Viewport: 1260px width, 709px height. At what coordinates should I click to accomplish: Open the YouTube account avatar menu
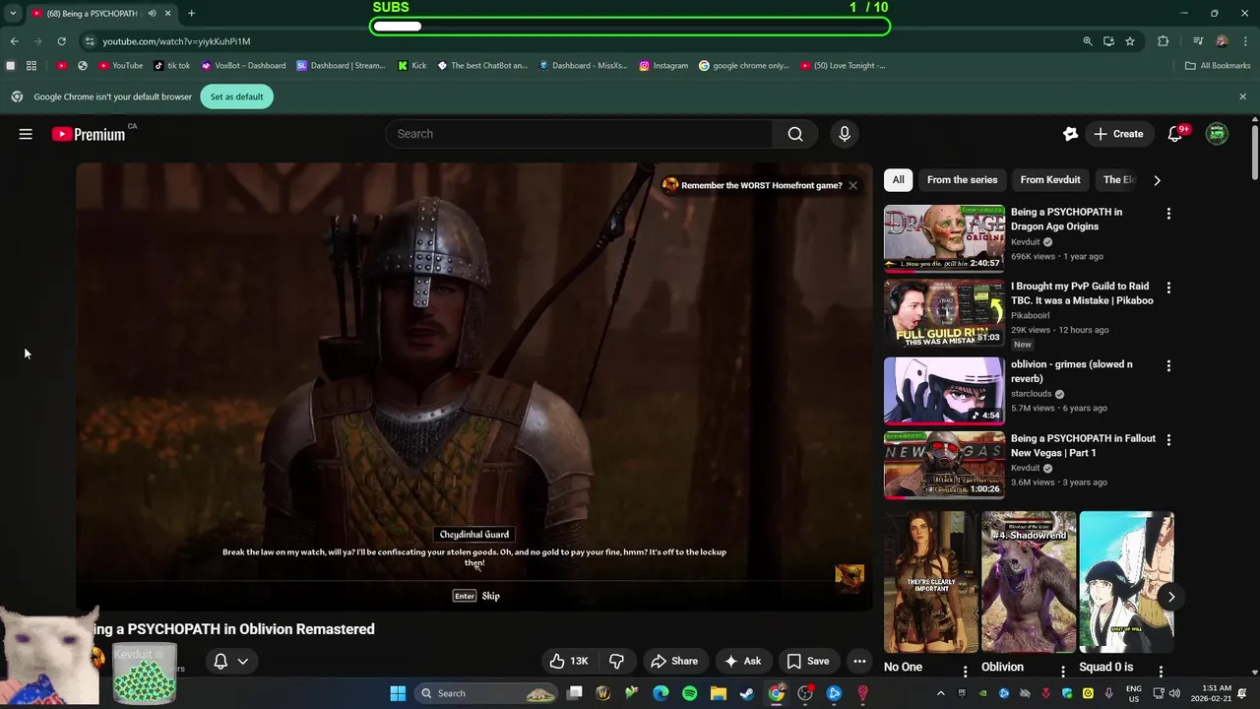[1218, 134]
